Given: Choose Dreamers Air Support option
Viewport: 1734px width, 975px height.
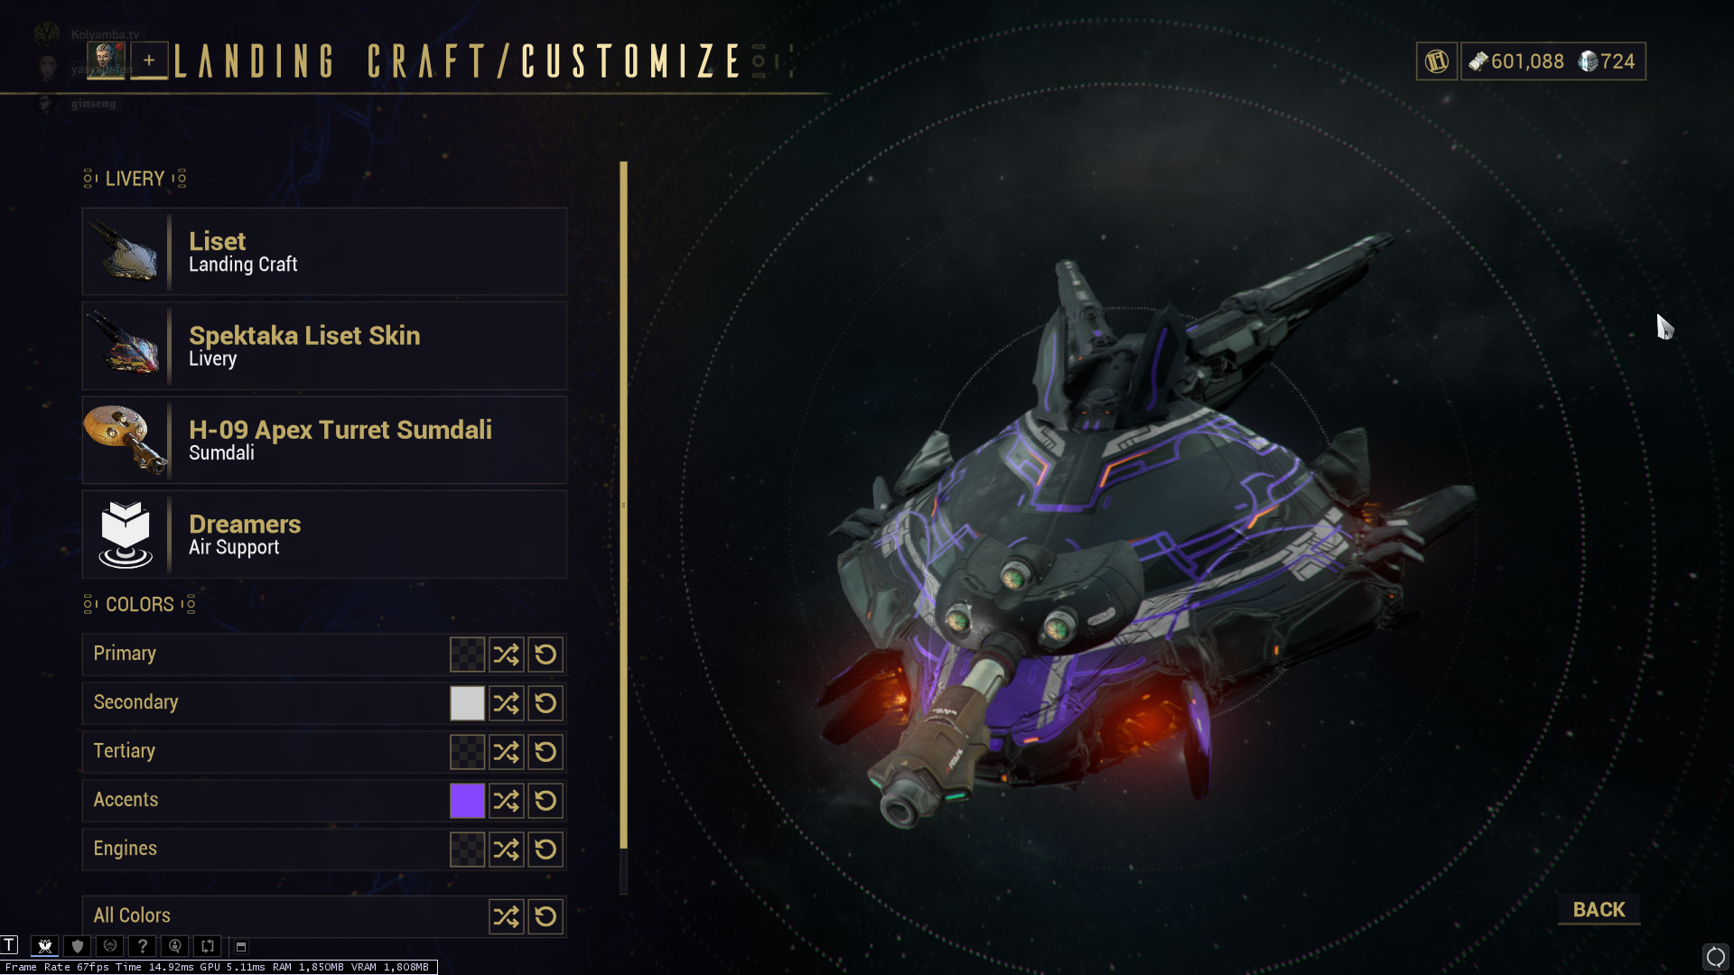Looking at the screenshot, I should point(324,534).
